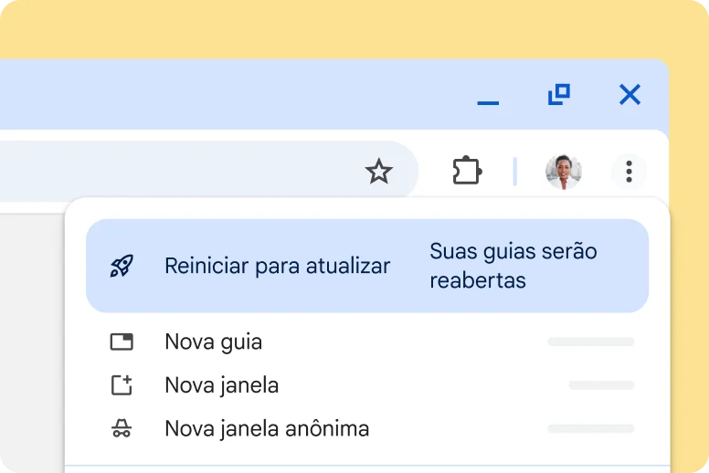
Task: Open "Nova janela anônima" from the menu
Action: click(267, 428)
